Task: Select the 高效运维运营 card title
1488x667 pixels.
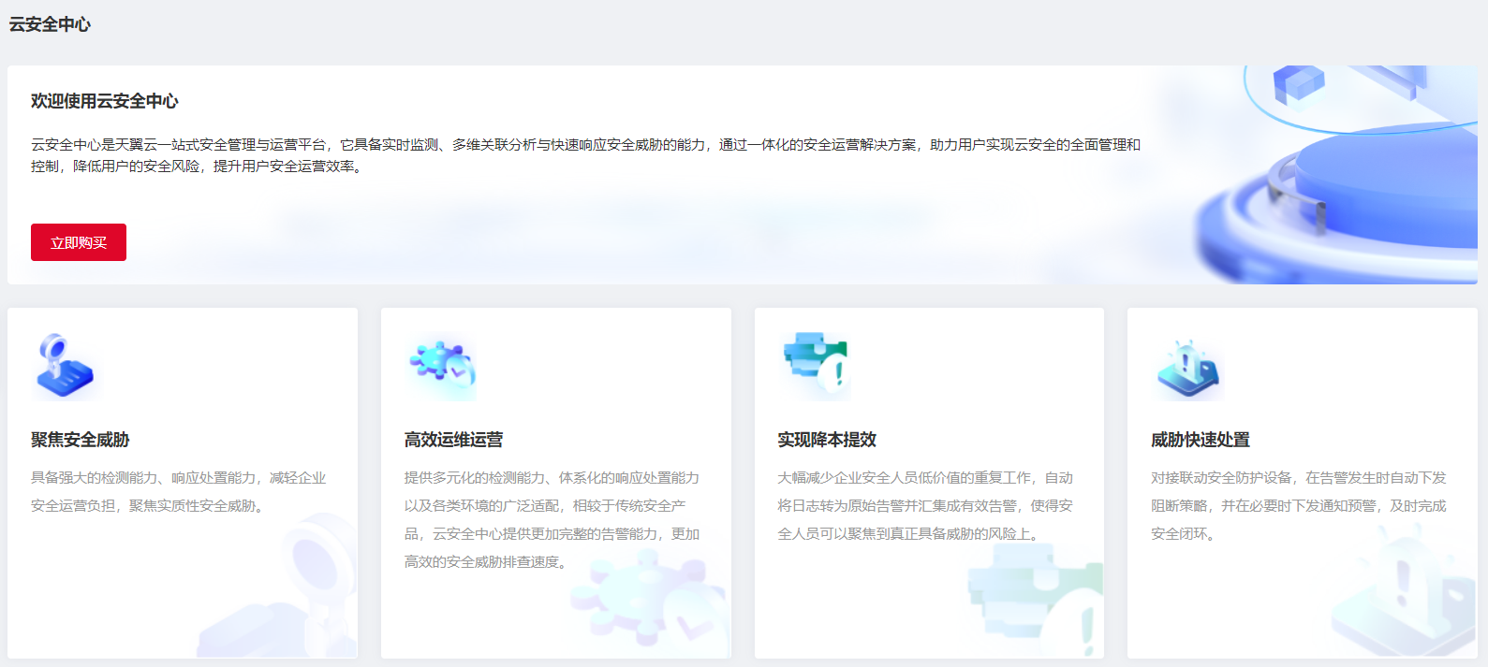Action: pyautogui.click(x=454, y=440)
